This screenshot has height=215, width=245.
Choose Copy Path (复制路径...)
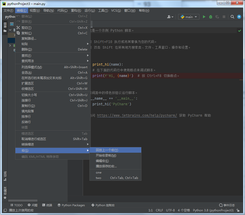[x=53, y=38]
